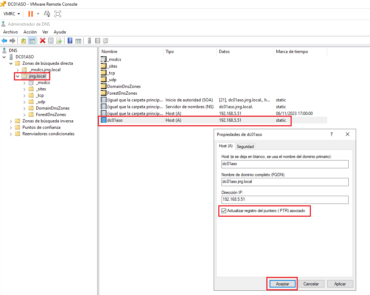Image resolution: width=370 pixels, height=295 pixels.
Task: Open the Acción menu
Action: tap(30, 32)
